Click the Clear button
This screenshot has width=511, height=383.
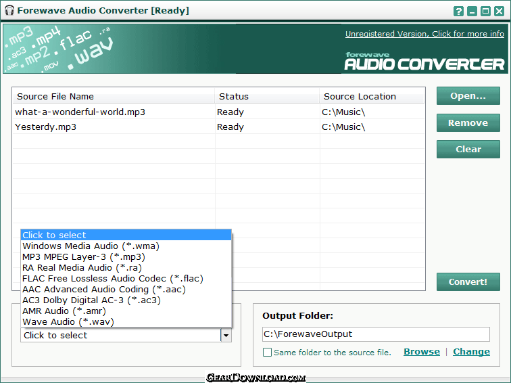point(468,149)
